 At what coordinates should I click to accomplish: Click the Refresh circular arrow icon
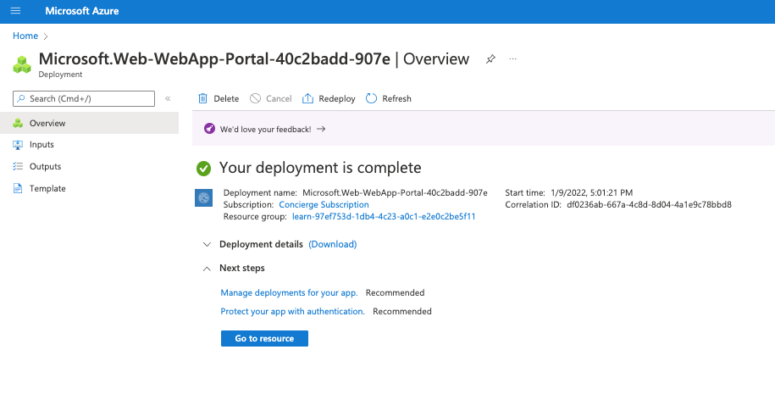371,99
